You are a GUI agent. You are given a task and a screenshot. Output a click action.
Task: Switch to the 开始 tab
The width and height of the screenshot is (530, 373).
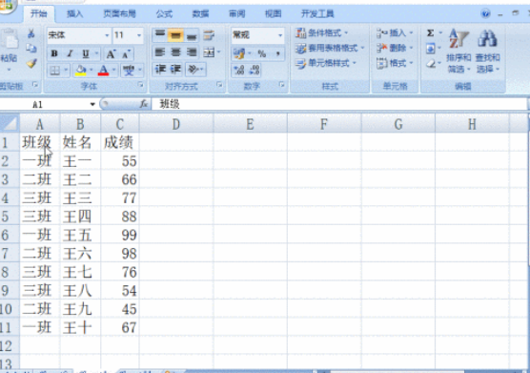(x=39, y=13)
